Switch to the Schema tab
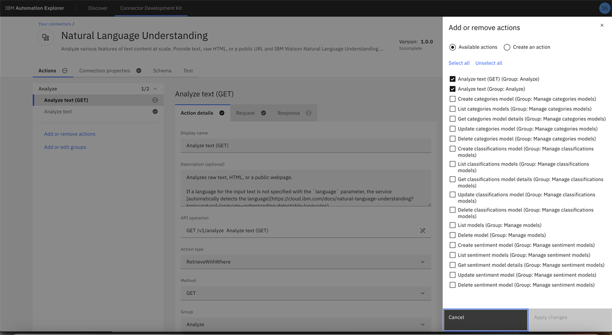This screenshot has height=335, width=612. coord(162,71)
